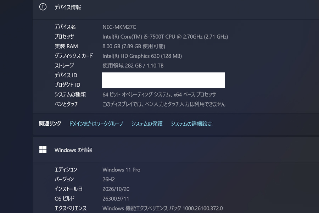Viewport: 319px width, 213px height.
Task: Select install date 2026/10/20
Action: click(x=116, y=189)
